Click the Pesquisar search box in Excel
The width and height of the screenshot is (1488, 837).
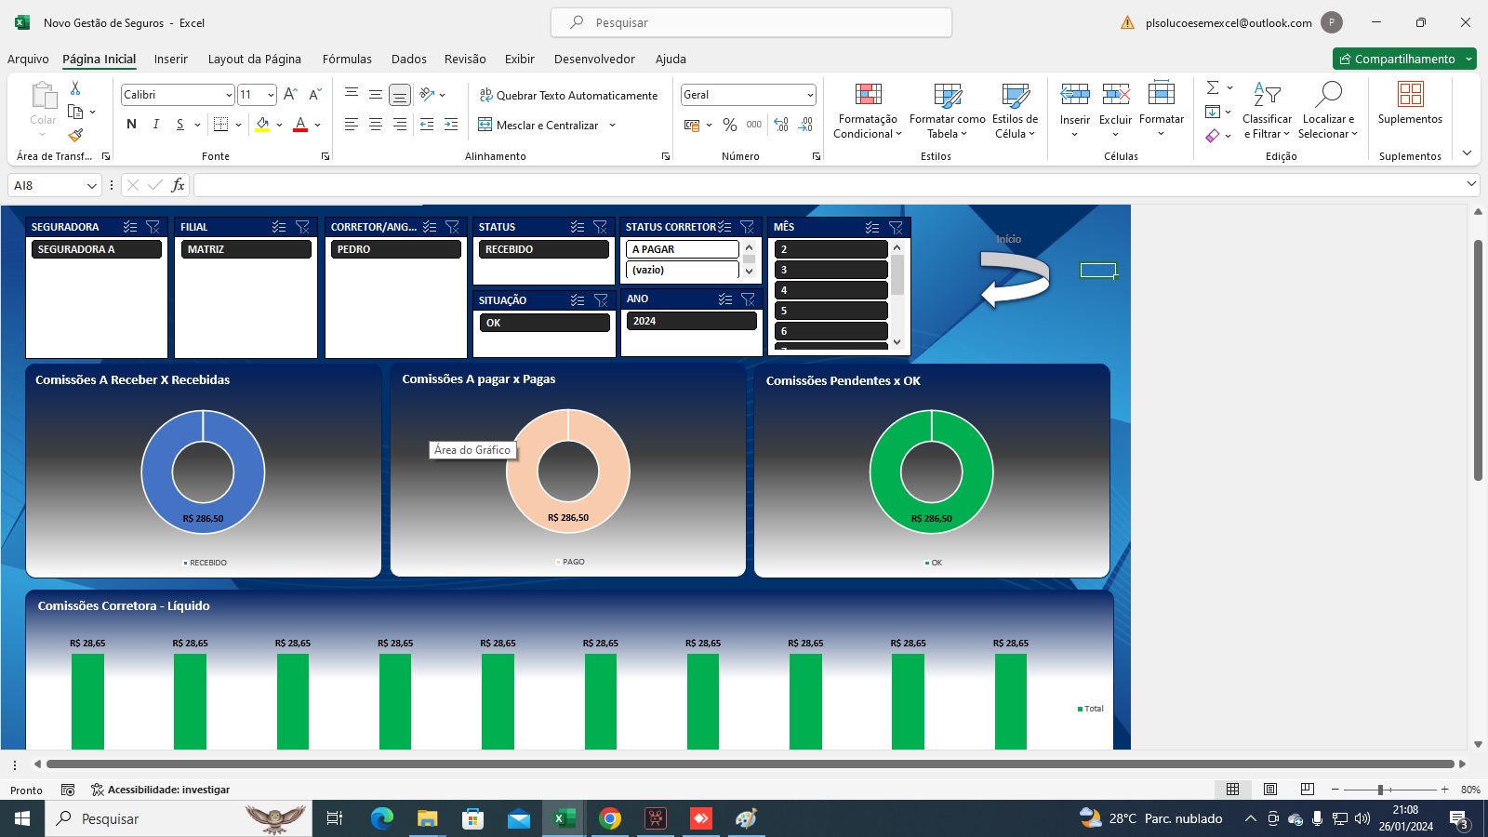point(751,22)
